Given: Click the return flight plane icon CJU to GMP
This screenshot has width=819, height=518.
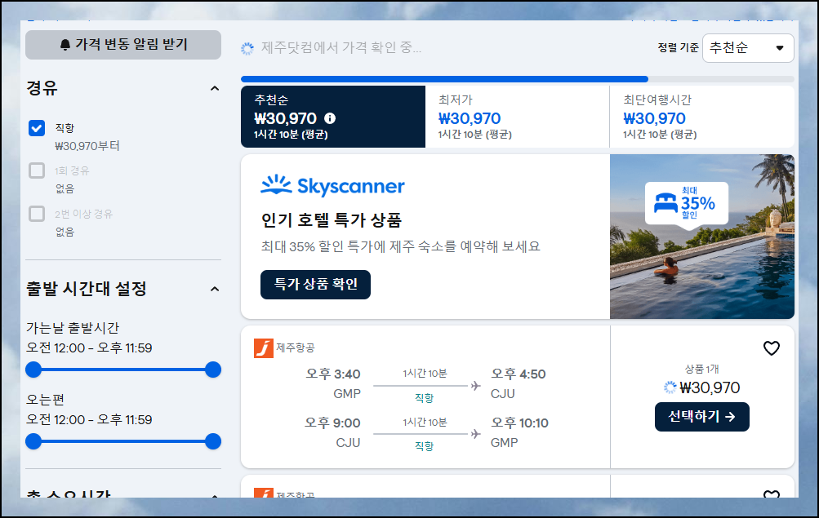Looking at the screenshot, I should click(x=475, y=434).
